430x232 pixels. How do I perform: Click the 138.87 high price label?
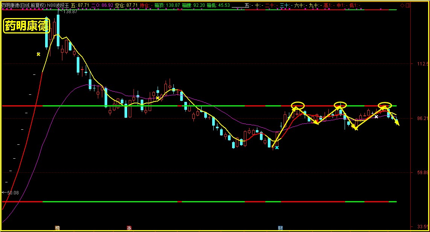[70, 12]
